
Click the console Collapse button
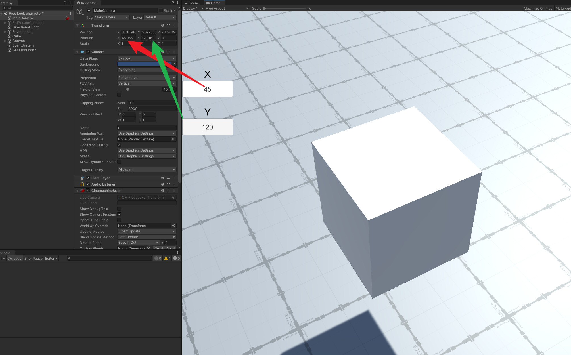tap(14, 258)
